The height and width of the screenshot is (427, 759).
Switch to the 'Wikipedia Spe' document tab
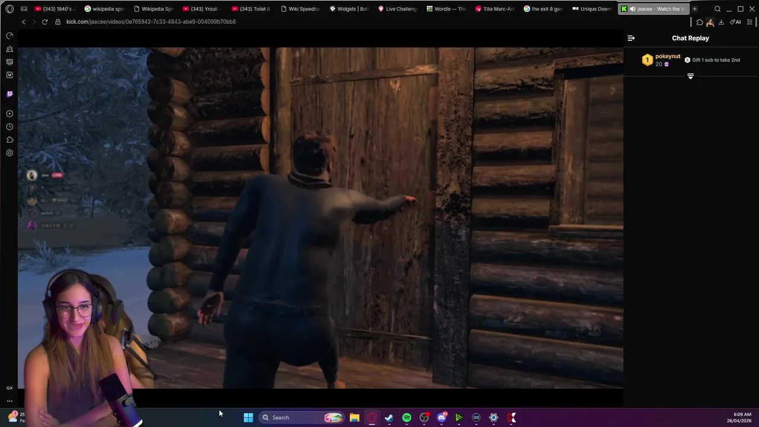154,9
